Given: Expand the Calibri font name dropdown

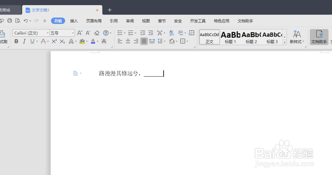Looking at the screenshot, I should point(47,33).
